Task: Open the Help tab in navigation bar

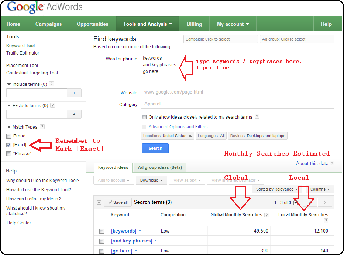Action: 326,24
